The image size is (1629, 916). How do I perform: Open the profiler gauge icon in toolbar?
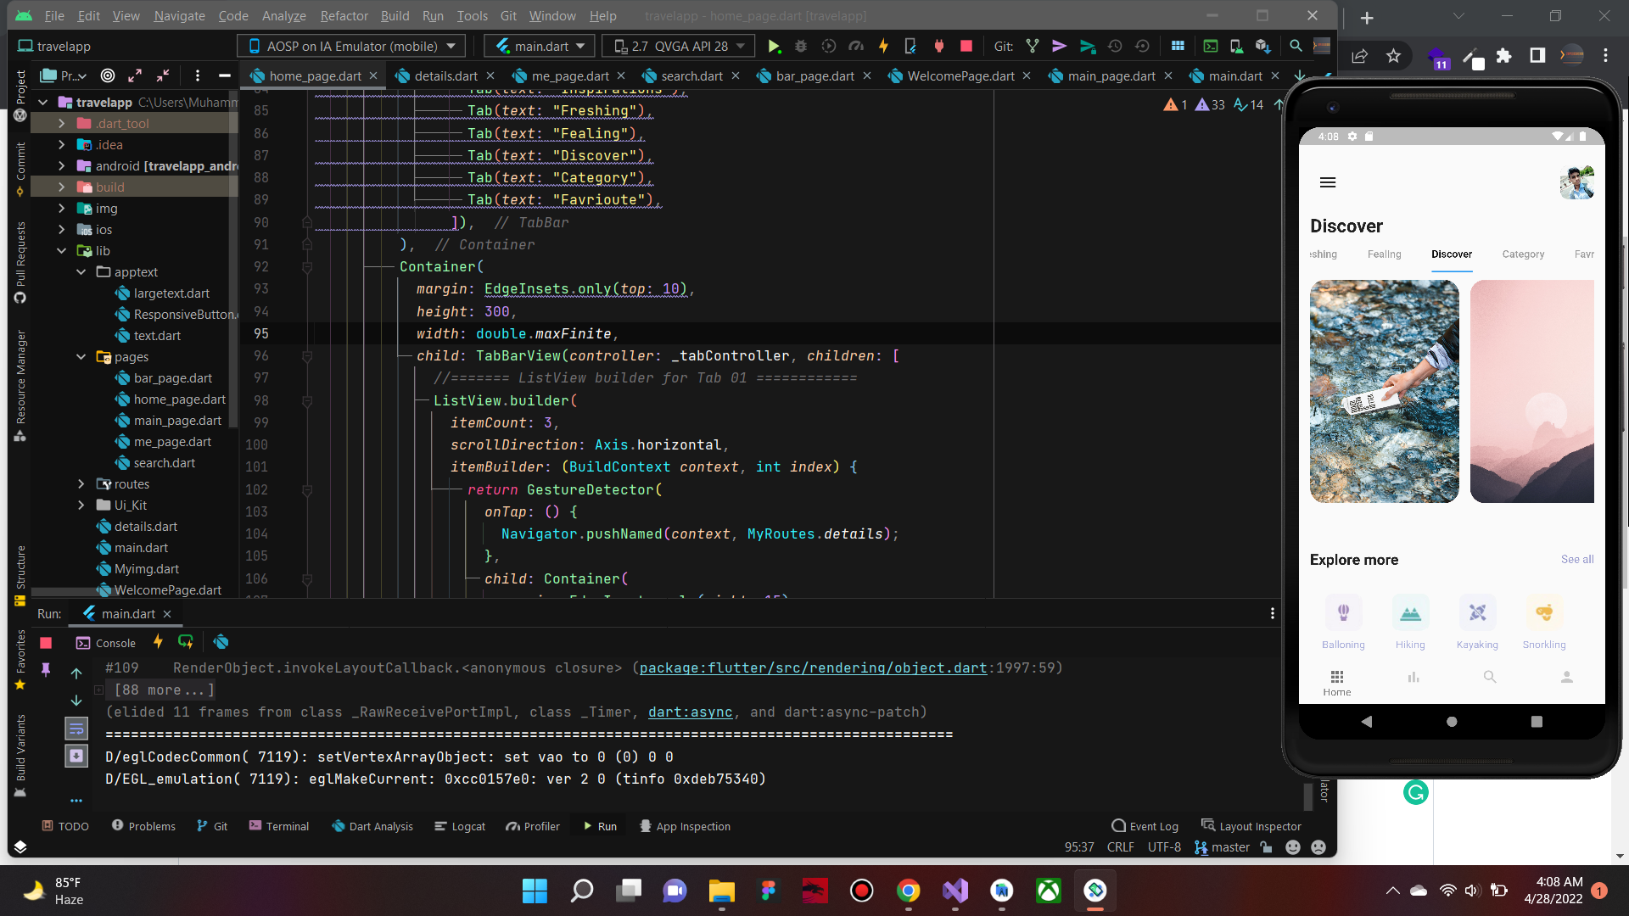[856, 47]
